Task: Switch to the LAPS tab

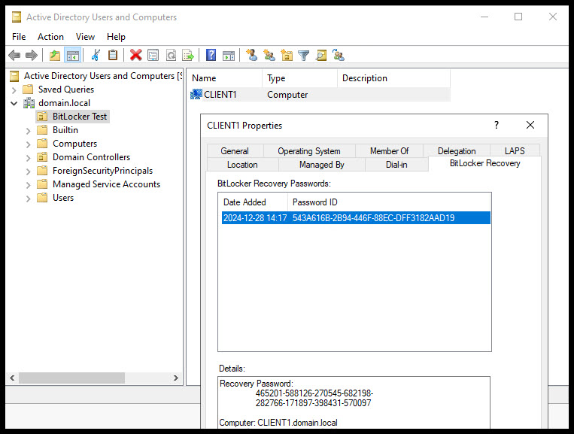Action: (x=515, y=150)
